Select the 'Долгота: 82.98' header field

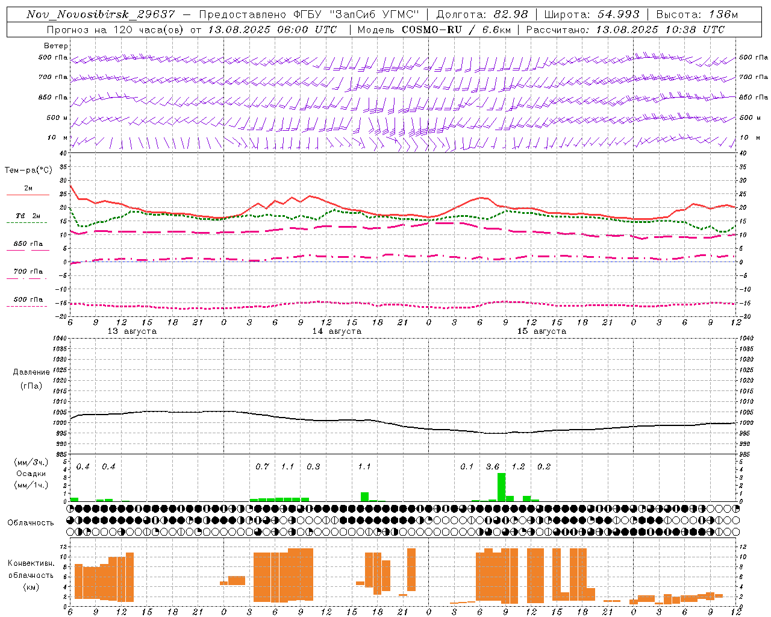482,14
